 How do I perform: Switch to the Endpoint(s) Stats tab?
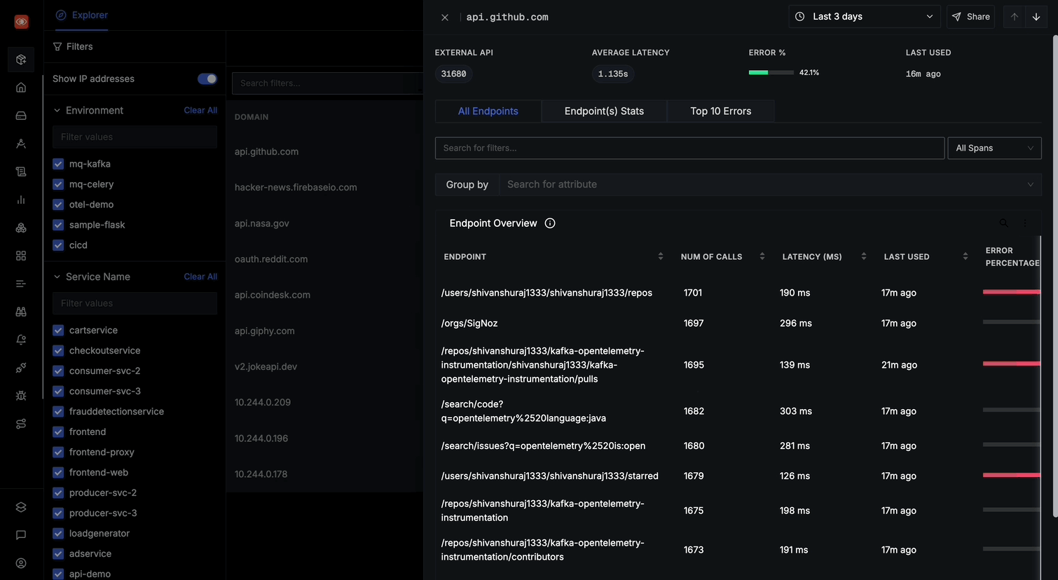(x=604, y=111)
